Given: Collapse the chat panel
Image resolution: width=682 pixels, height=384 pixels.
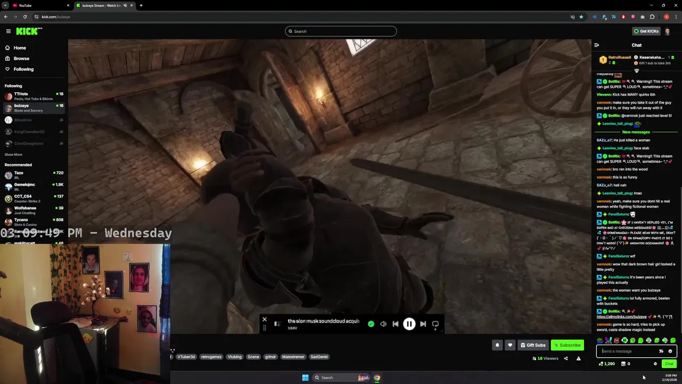Looking at the screenshot, I should (x=597, y=45).
